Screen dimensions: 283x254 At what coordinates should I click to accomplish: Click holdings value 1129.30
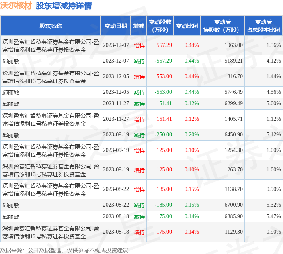click(234, 232)
